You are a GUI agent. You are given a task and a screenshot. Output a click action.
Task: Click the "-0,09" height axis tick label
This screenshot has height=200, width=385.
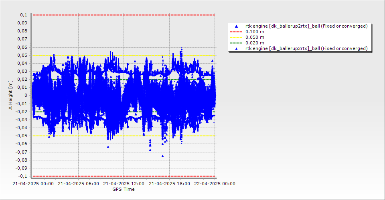[x=22, y=168]
